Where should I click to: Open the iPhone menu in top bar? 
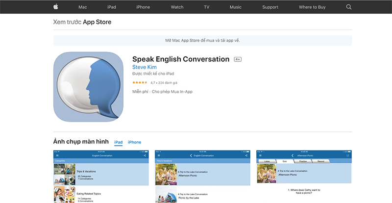pyautogui.click(x=143, y=7)
